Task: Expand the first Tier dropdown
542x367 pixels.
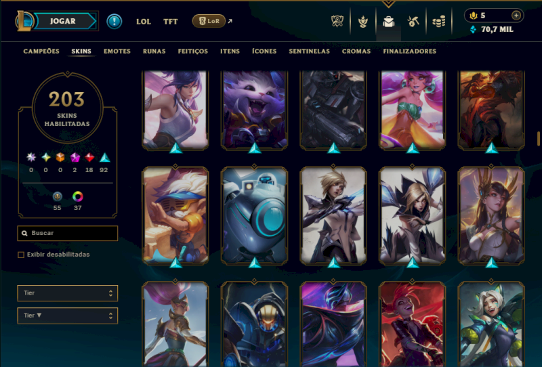Action: (x=67, y=293)
